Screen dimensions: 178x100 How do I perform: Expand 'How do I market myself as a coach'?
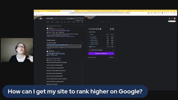pos(65,79)
